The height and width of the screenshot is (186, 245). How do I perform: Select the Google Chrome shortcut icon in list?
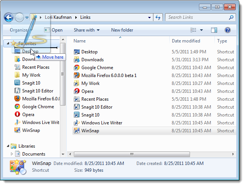tap(77, 68)
